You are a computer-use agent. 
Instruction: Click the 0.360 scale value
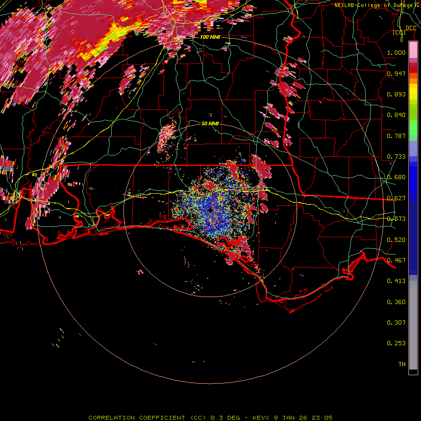(x=396, y=302)
